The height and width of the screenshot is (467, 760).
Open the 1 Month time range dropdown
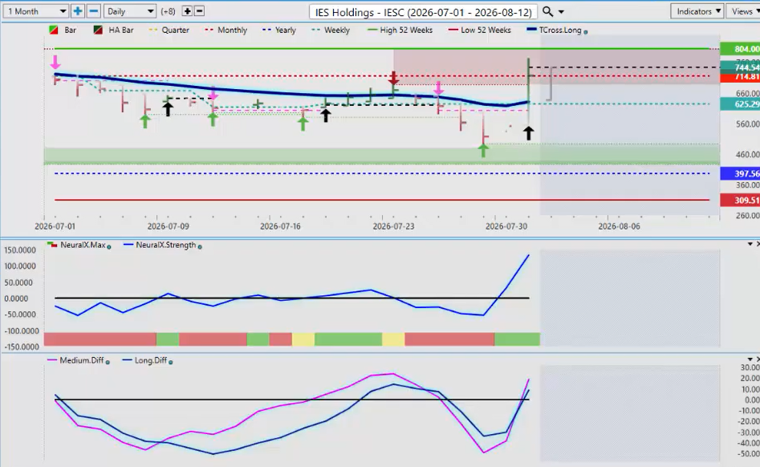pyautogui.click(x=35, y=11)
